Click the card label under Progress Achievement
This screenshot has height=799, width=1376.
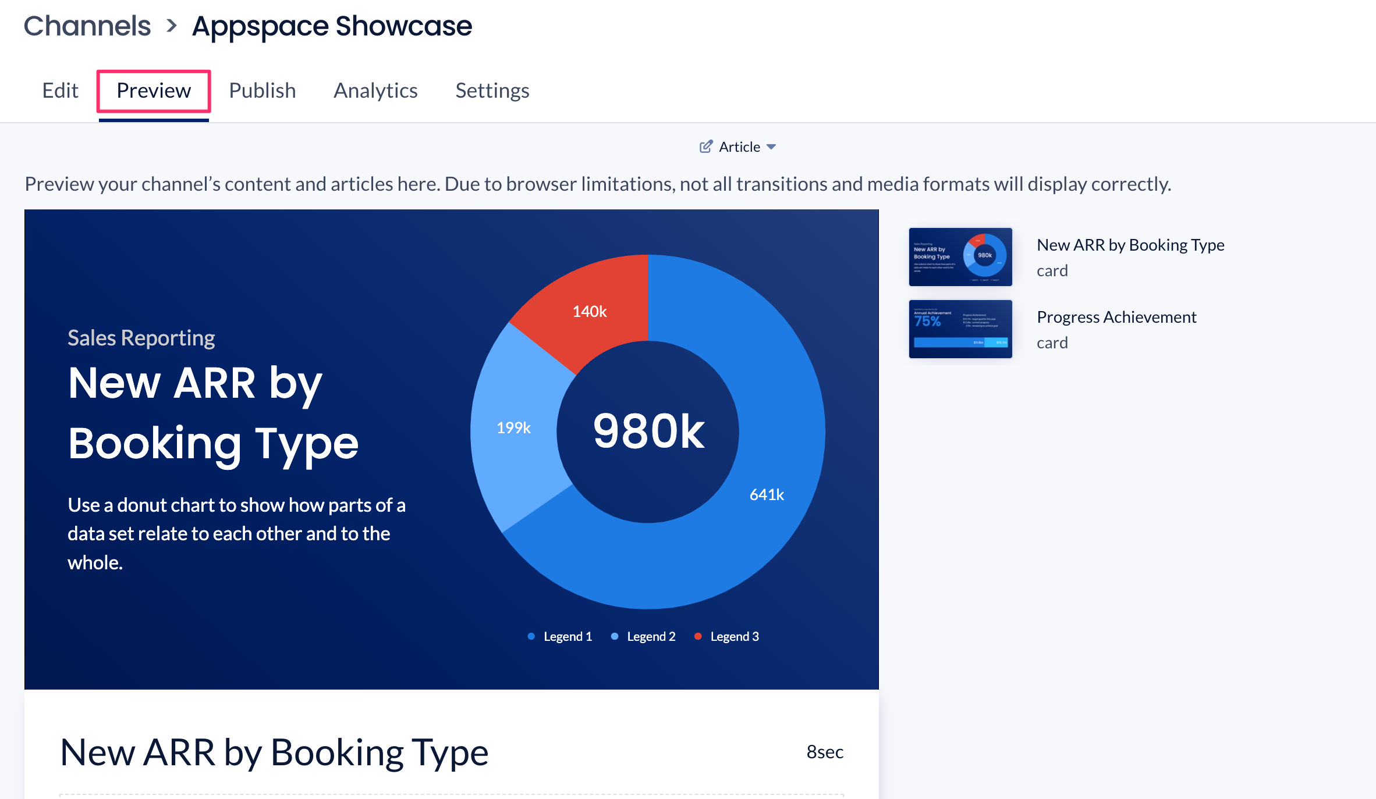1052,343
